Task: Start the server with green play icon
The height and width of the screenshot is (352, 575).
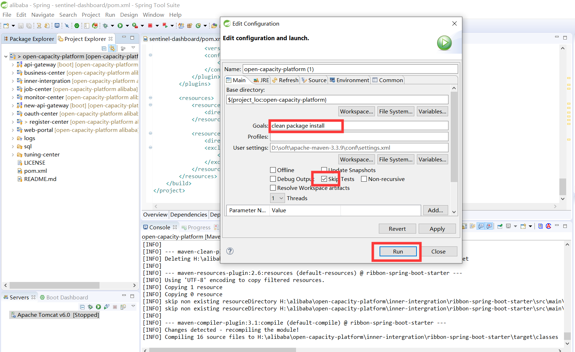Action: click(x=98, y=307)
